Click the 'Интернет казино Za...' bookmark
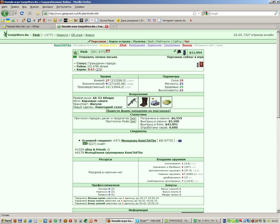Viewport: 280px width, 224px height. point(173,20)
